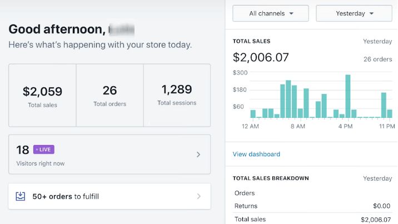Click the $2,006.07 value in breakdown
This screenshot has width=398, height=224.
376,220
